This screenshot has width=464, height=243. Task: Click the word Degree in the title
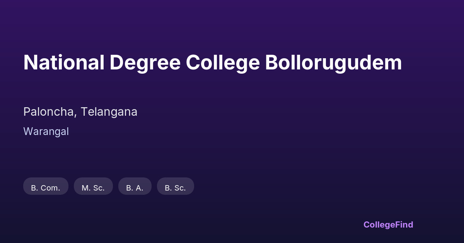(x=145, y=62)
